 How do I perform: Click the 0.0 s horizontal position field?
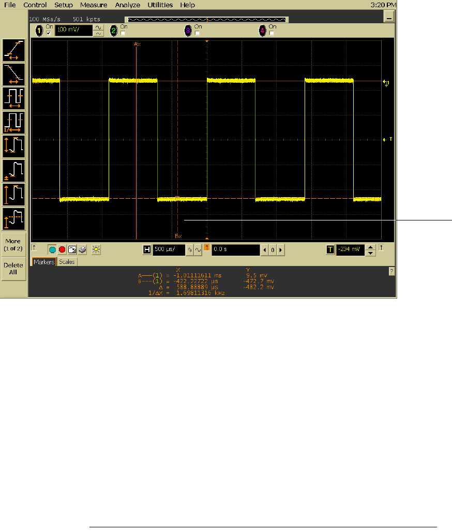tap(236, 250)
